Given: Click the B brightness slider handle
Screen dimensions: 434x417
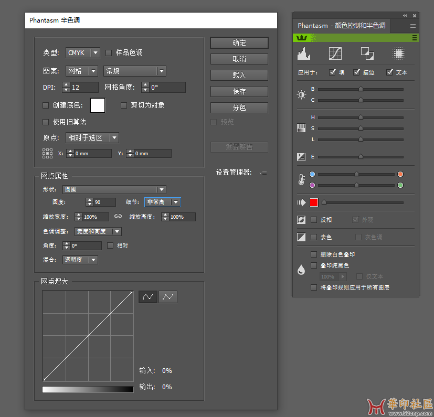Looking at the screenshot, I should 361,89.
